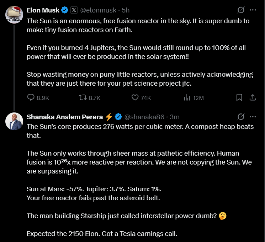Share Elon Musk's tweet
This screenshot has height=242, width=265.
(253, 97)
